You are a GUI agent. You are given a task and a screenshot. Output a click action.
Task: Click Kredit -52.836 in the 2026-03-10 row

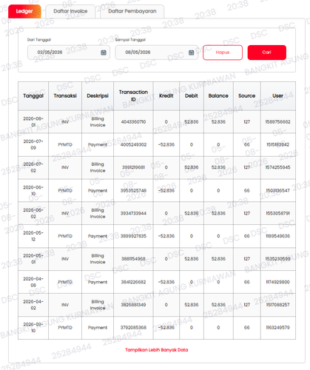166,328
